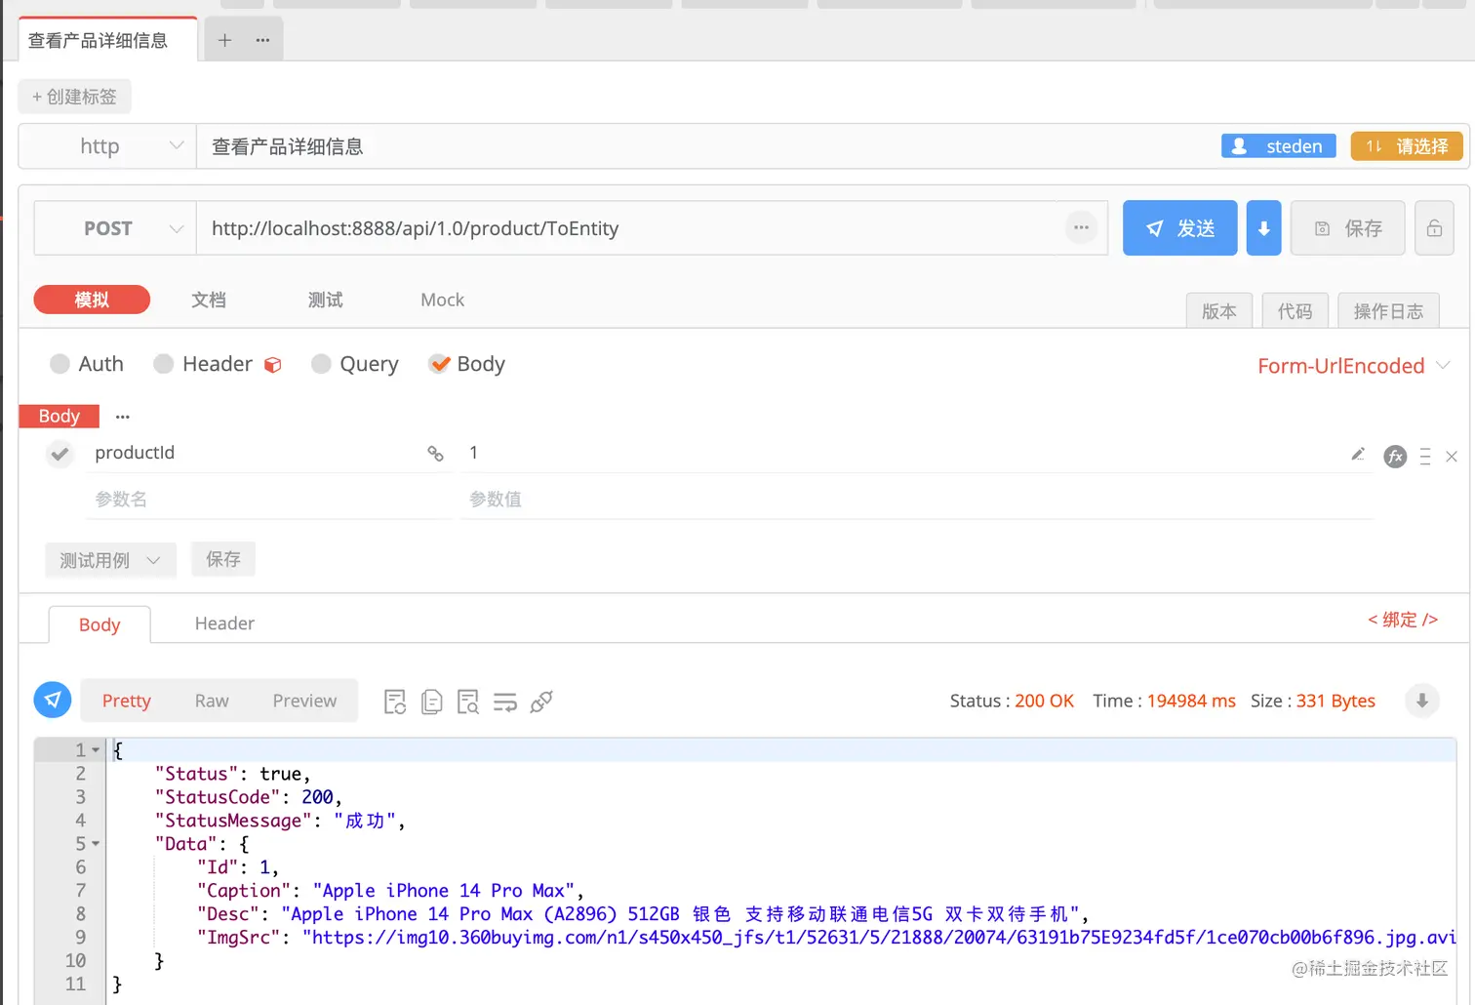
Task: Click the reorder handle on productId row
Action: tap(1425, 456)
